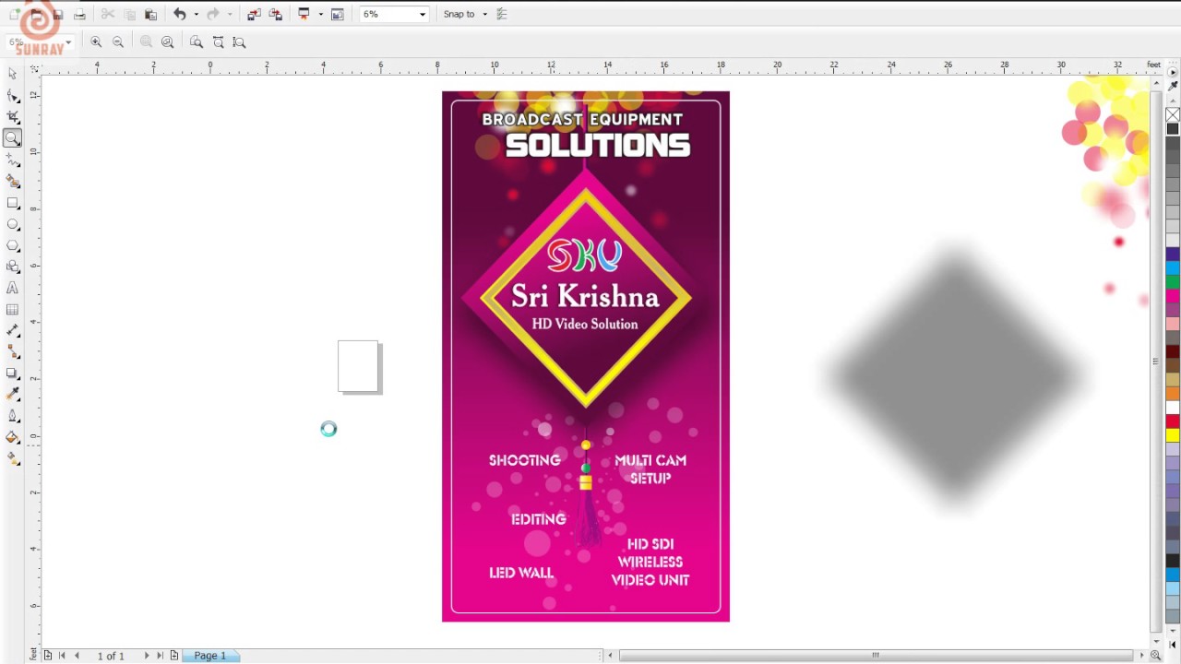Screen dimensions: 1181x664
Task: Expand the undo history dropdown arrow
Action: pos(196,14)
